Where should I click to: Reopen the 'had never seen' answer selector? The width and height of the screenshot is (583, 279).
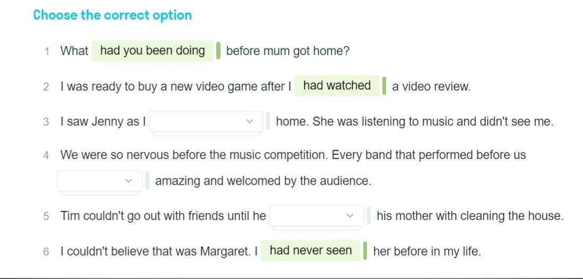coord(311,251)
